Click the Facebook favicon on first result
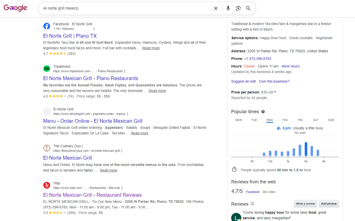355x221 pixels. [x=47, y=26]
